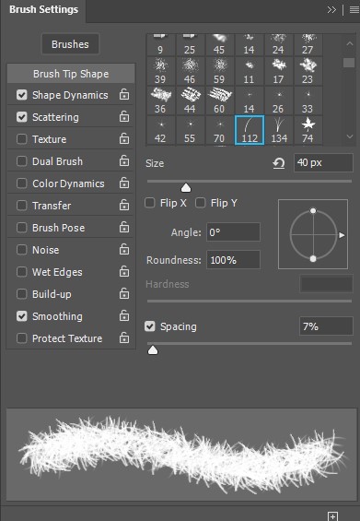
Task: Toggle lock icon for Scattering
Action: pos(124,116)
